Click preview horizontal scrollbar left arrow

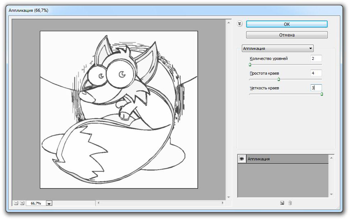[x=98, y=203]
